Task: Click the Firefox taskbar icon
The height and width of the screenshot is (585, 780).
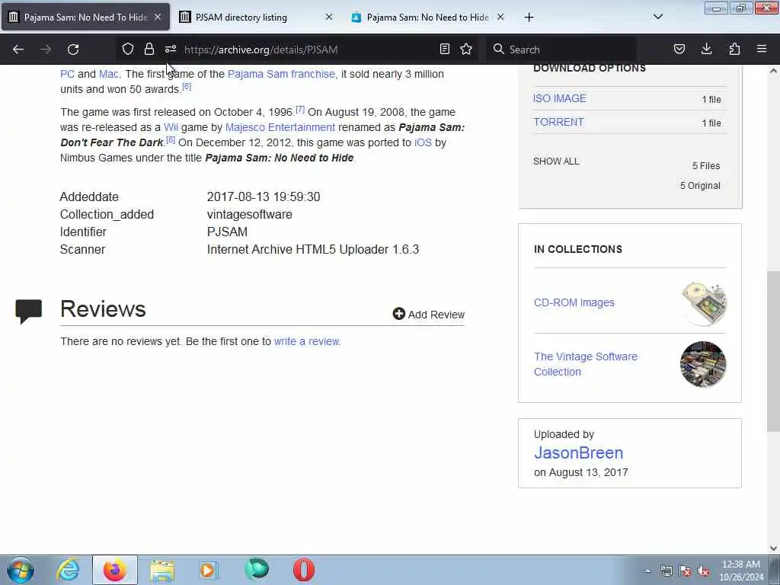Action: point(114,570)
